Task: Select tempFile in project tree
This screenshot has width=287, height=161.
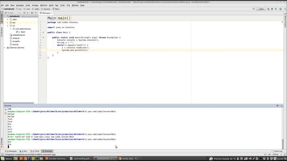Action: point(15,42)
